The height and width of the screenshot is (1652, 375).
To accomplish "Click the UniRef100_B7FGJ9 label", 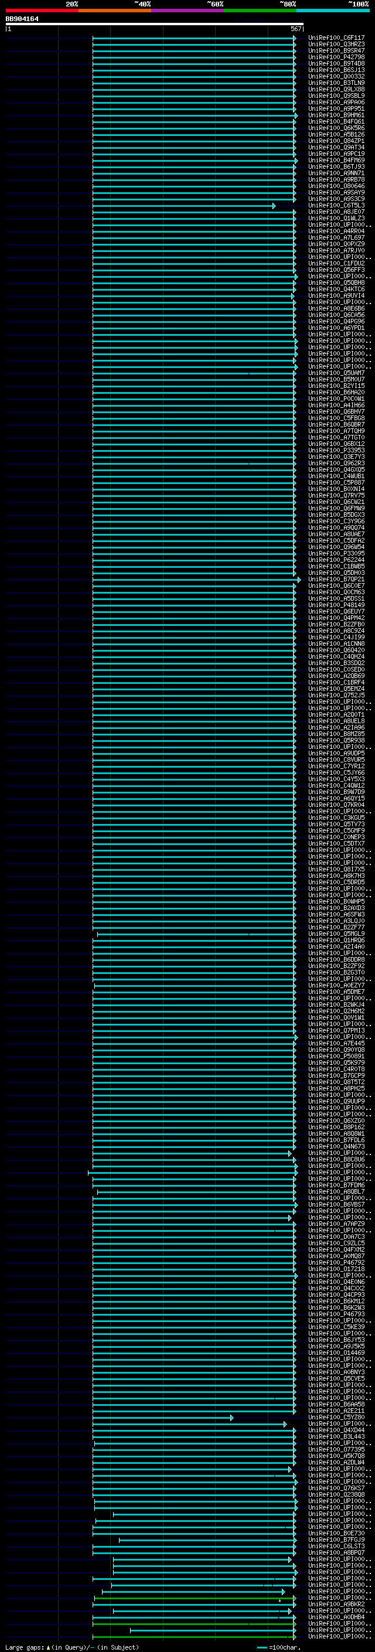I will click(336, 1539).
